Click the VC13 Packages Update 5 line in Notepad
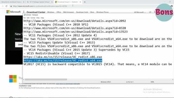Viewport: 174px width, 98px height. click(x=59, y=42)
